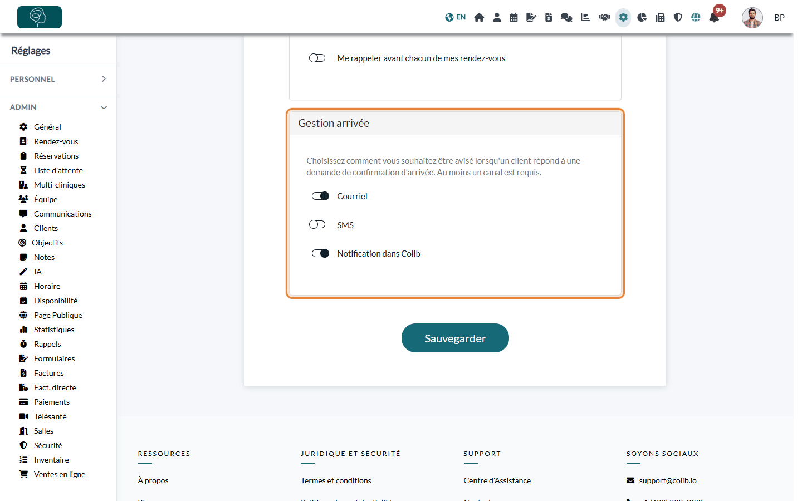Open the user profile avatar photo
This screenshot has width=802, height=501.
pos(752,18)
